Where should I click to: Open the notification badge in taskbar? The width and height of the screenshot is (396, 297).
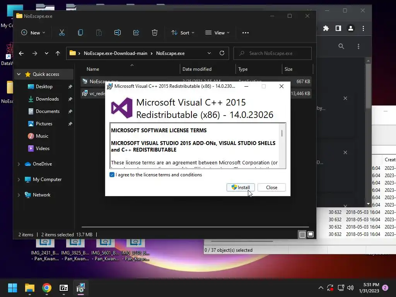tap(385, 288)
